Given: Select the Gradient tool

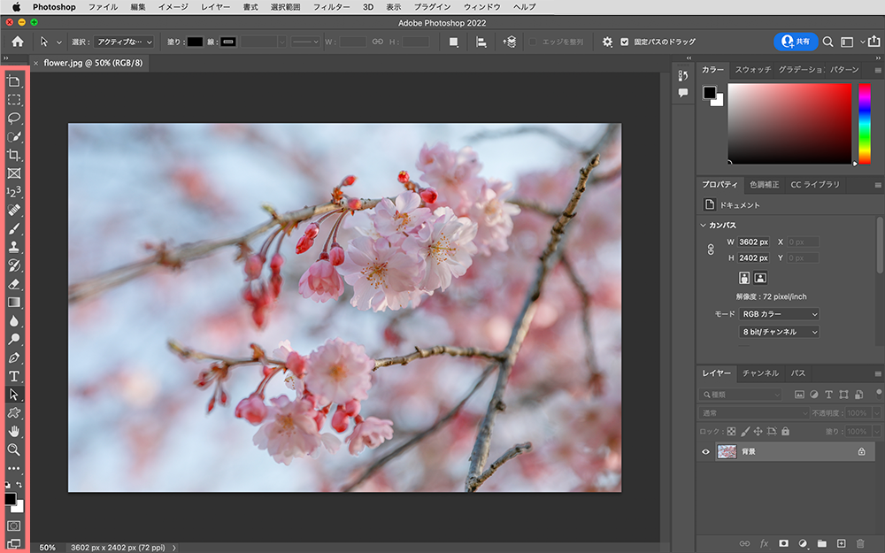Looking at the screenshot, I should click(14, 303).
